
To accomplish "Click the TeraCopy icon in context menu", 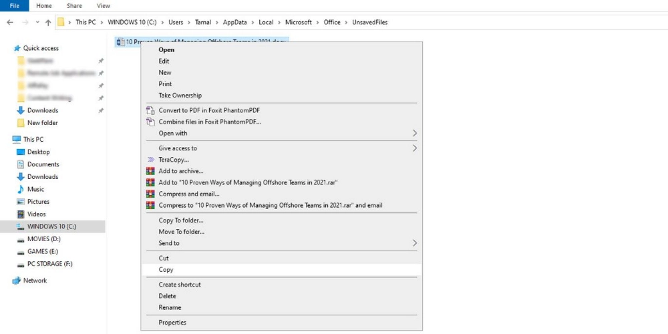I will click(x=150, y=160).
